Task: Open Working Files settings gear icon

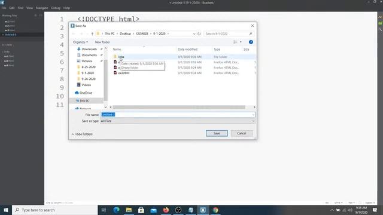Action: pos(35,16)
